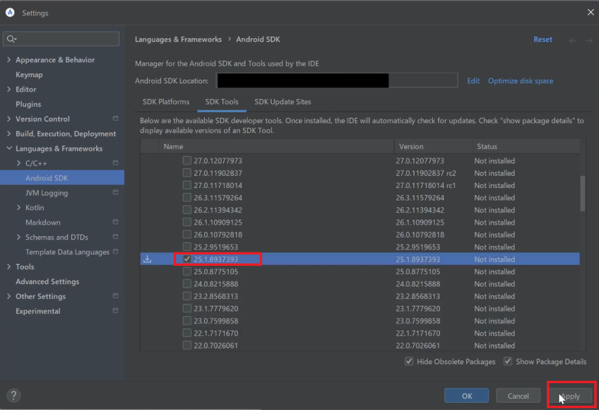Switch to the SDK Platforms tab
599x410 pixels.
coord(166,102)
